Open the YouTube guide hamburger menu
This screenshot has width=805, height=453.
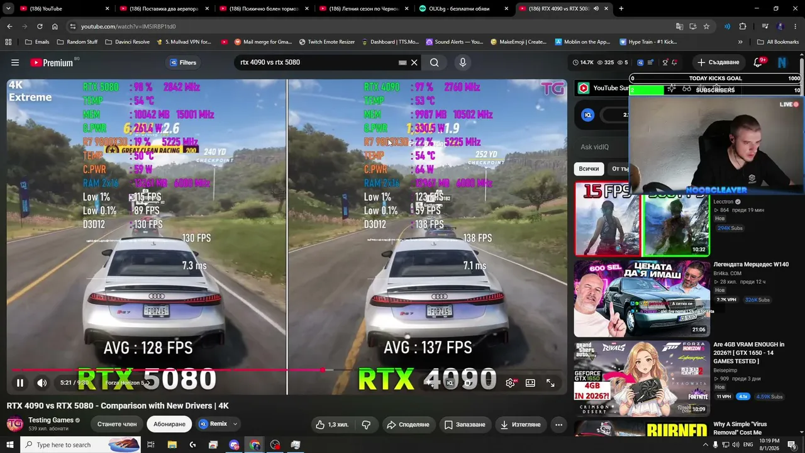click(15, 62)
